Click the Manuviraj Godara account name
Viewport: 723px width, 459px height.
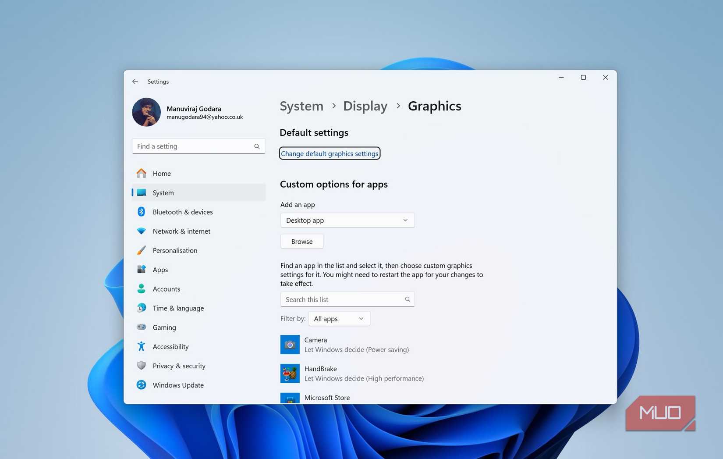click(x=194, y=109)
